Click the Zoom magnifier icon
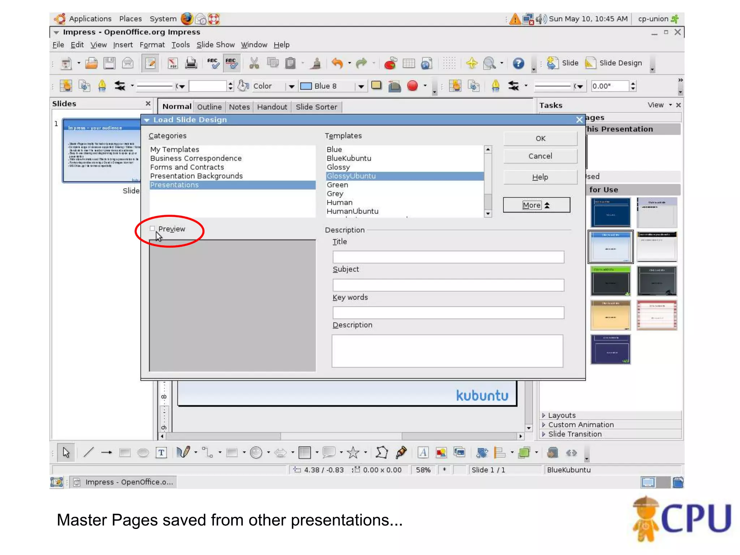Viewport: 740px width, 555px height. click(x=490, y=63)
